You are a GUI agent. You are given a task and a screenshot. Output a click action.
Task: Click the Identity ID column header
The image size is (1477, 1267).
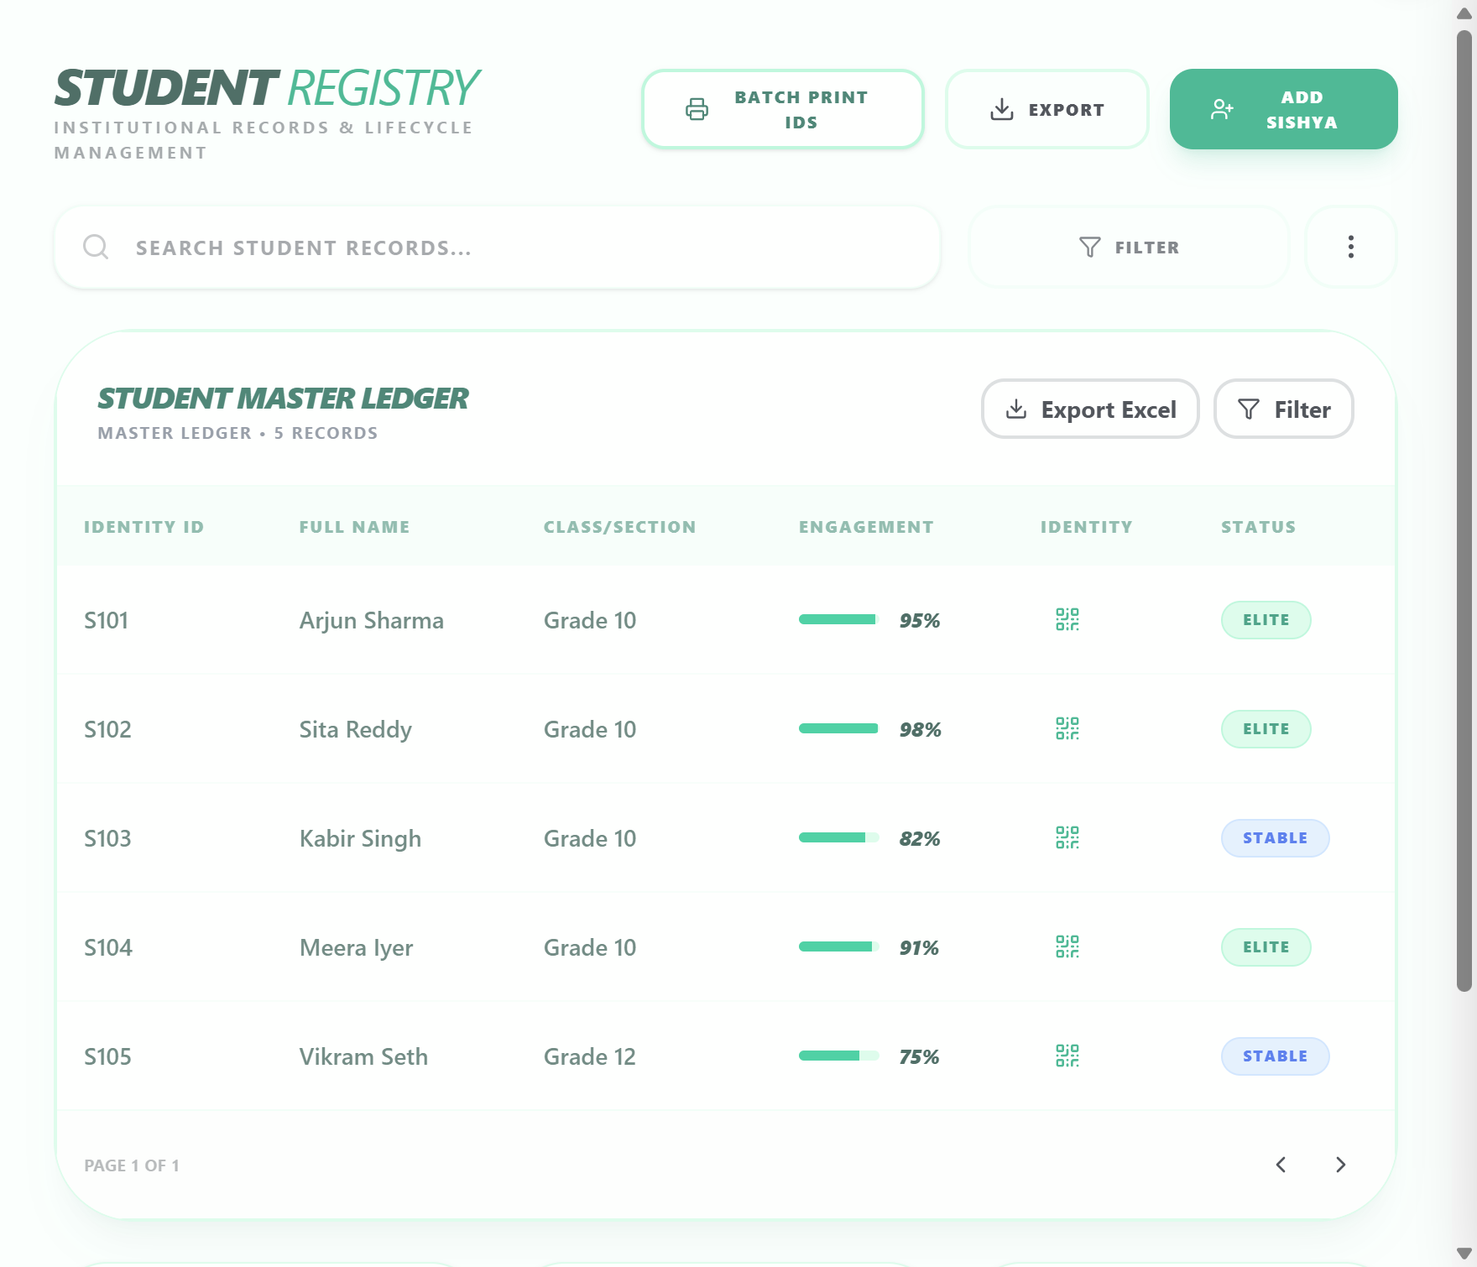(x=144, y=527)
